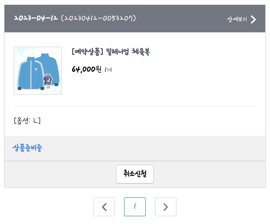Select page number 1
The image size is (270, 224).
click(x=135, y=207)
